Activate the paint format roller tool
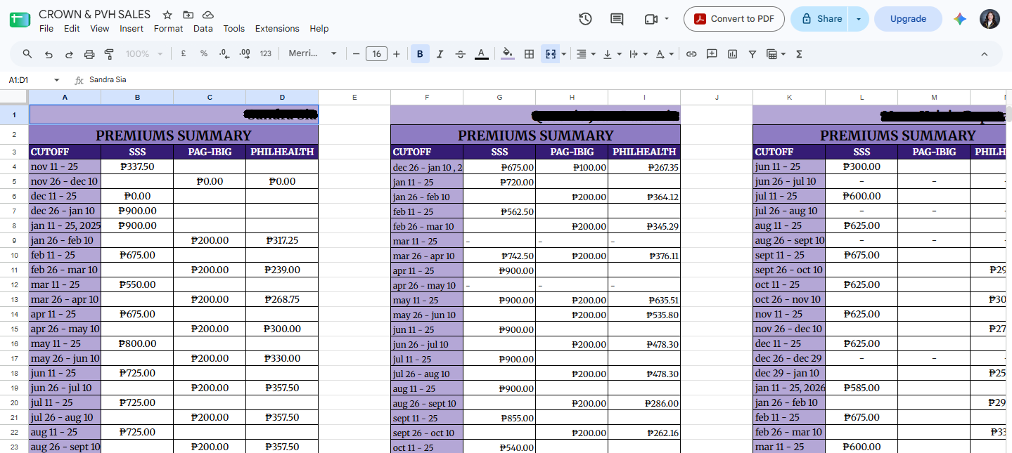The image size is (1012, 453). 109,54
